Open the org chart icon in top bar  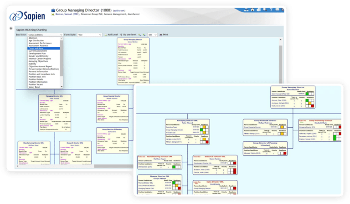(x=246, y=10)
